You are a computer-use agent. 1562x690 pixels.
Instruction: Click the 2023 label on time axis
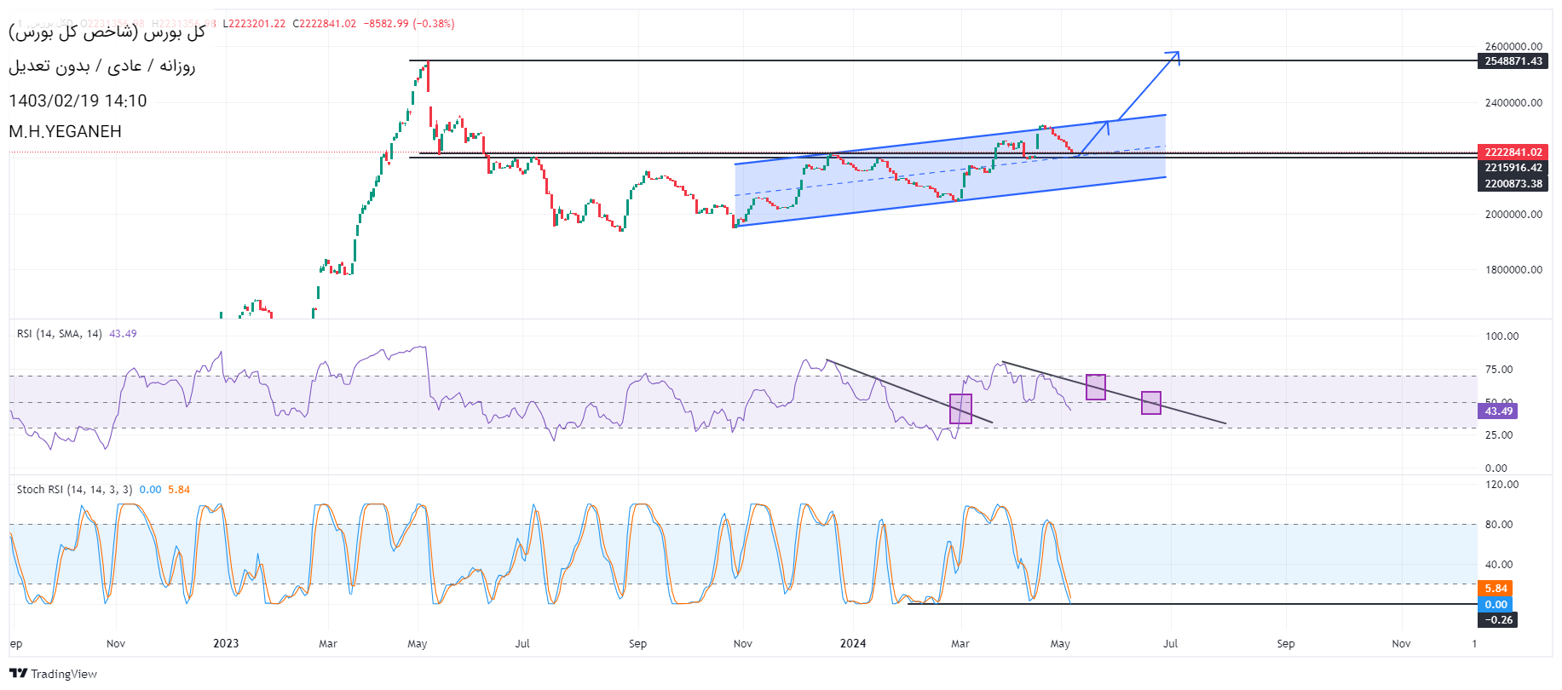tap(226, 643)
